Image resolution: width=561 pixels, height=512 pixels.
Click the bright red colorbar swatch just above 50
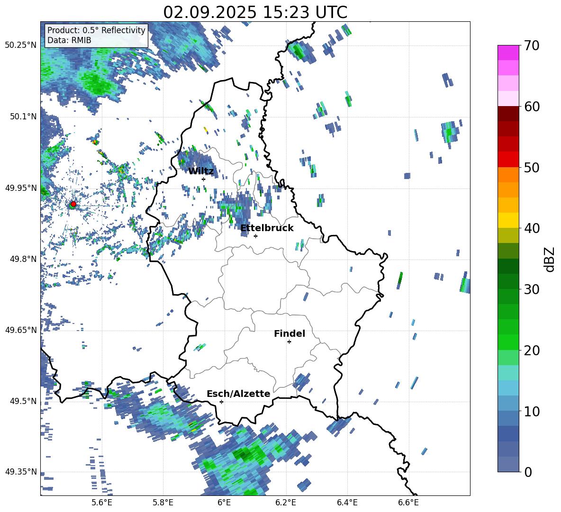(x=508, y=160)
